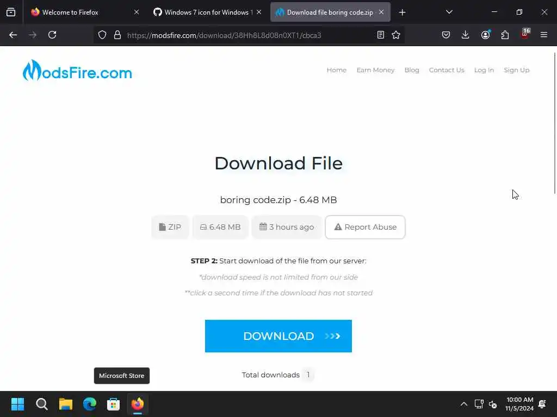The image size is (557, 417).
Task: Switch to Windows 7 icon GitHub tab
Action: click(x=207, y=12)
